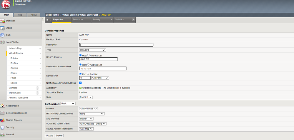This screenshot has height=140, width=294.
Task: Open the gear settings menu icon
Action: pos(48,20)
